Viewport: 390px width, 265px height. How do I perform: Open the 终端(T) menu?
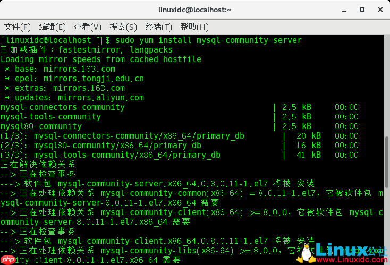[x=159, y=27]
